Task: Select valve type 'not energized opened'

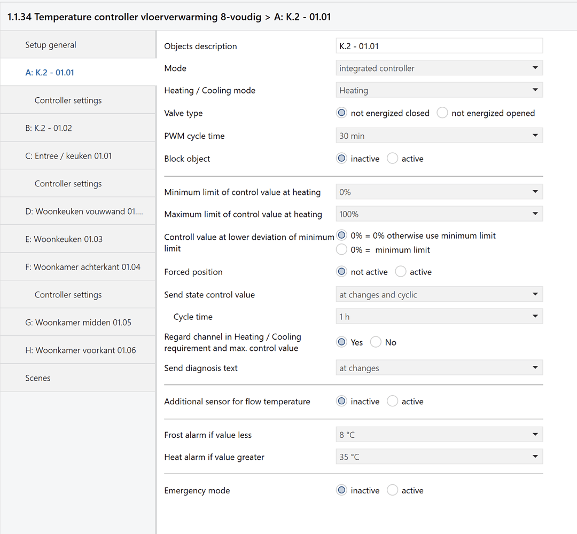Action: click(x=442, y=113)
